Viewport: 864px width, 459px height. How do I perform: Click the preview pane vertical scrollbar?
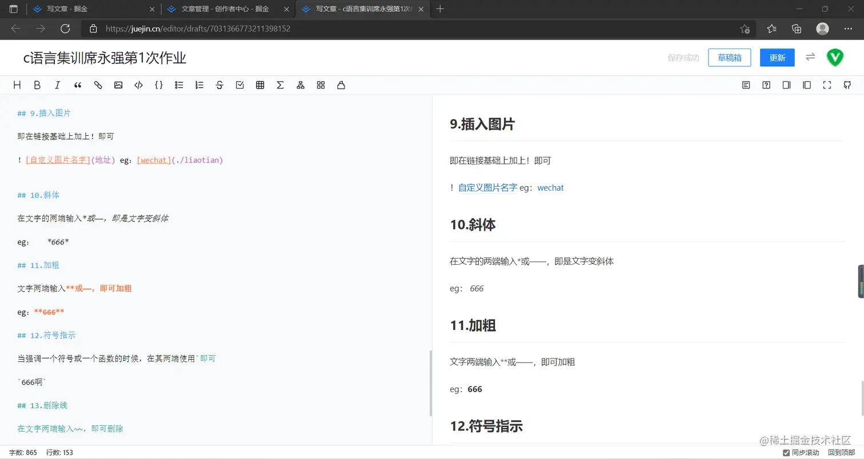click(x=862, y=397)
